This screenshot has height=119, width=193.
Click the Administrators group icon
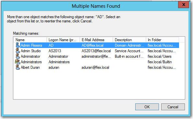(x=18, y=62)
